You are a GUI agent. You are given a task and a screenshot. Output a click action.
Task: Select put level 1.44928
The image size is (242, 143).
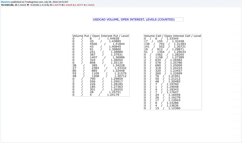[113, 39]
